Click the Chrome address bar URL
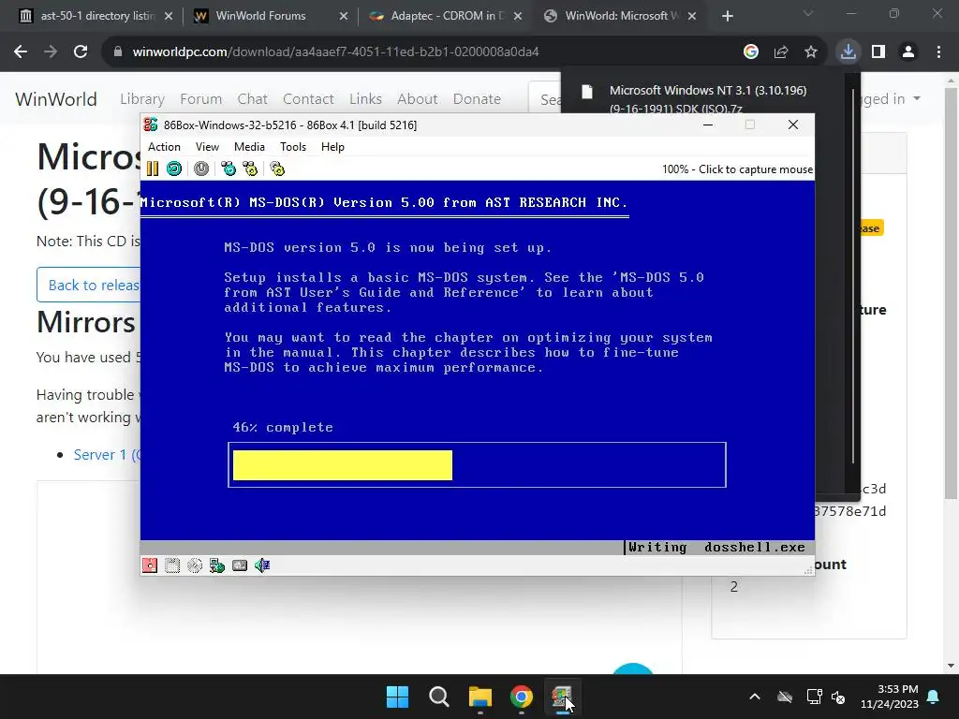The width and height of the screenshot is (959, 719). tap(335, 51)
